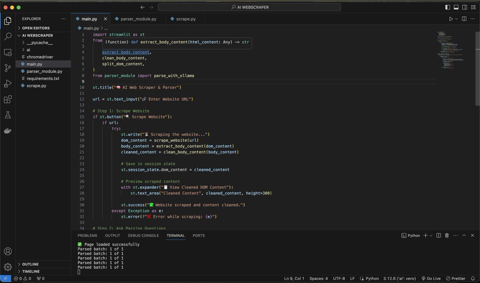The height and width of the screenshot is (283, 480).
Task: Collapse the AI WEBSCRAPER folder section
Action: (x=43, y=35)
